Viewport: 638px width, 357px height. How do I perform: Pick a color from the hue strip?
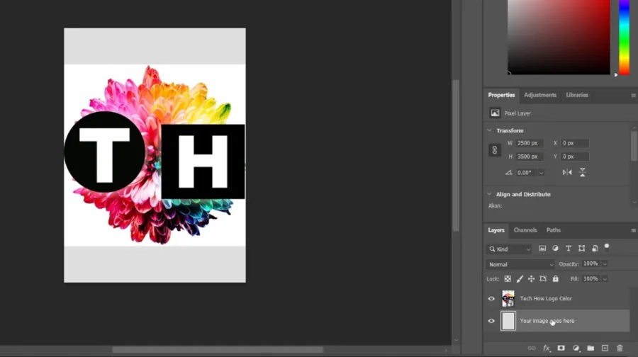coord(624,38)
